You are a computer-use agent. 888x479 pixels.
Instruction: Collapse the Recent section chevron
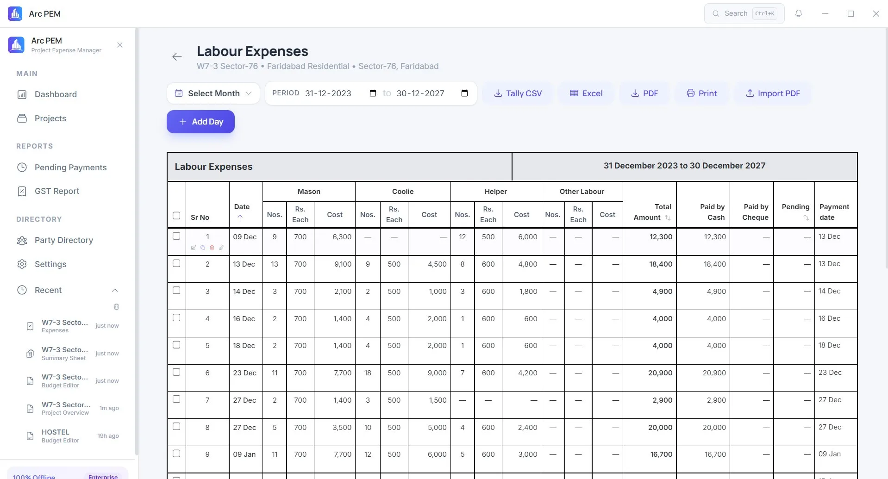coord(115,290)
